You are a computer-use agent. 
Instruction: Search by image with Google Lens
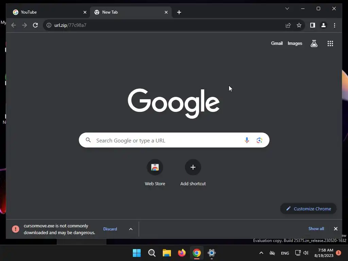tap(259, 140)
